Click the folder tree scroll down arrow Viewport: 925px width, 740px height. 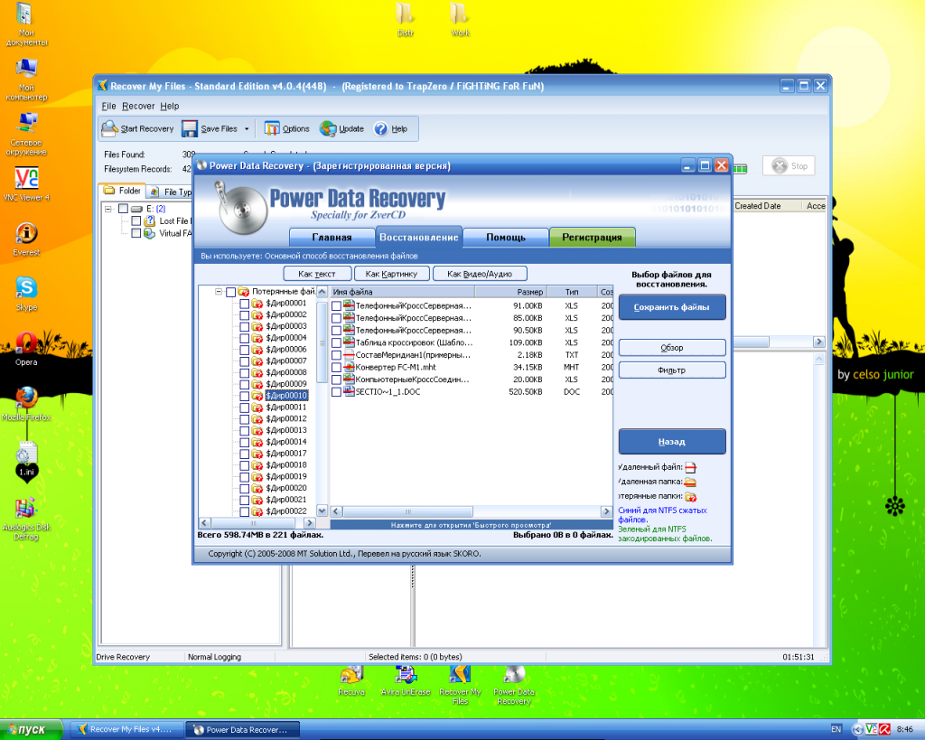coord(322,511)
